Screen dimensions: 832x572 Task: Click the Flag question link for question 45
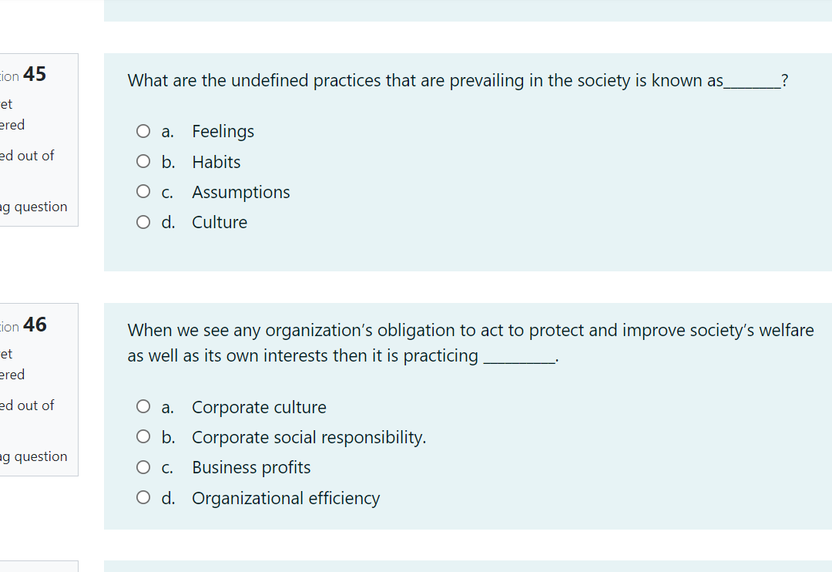coord(34,206)
